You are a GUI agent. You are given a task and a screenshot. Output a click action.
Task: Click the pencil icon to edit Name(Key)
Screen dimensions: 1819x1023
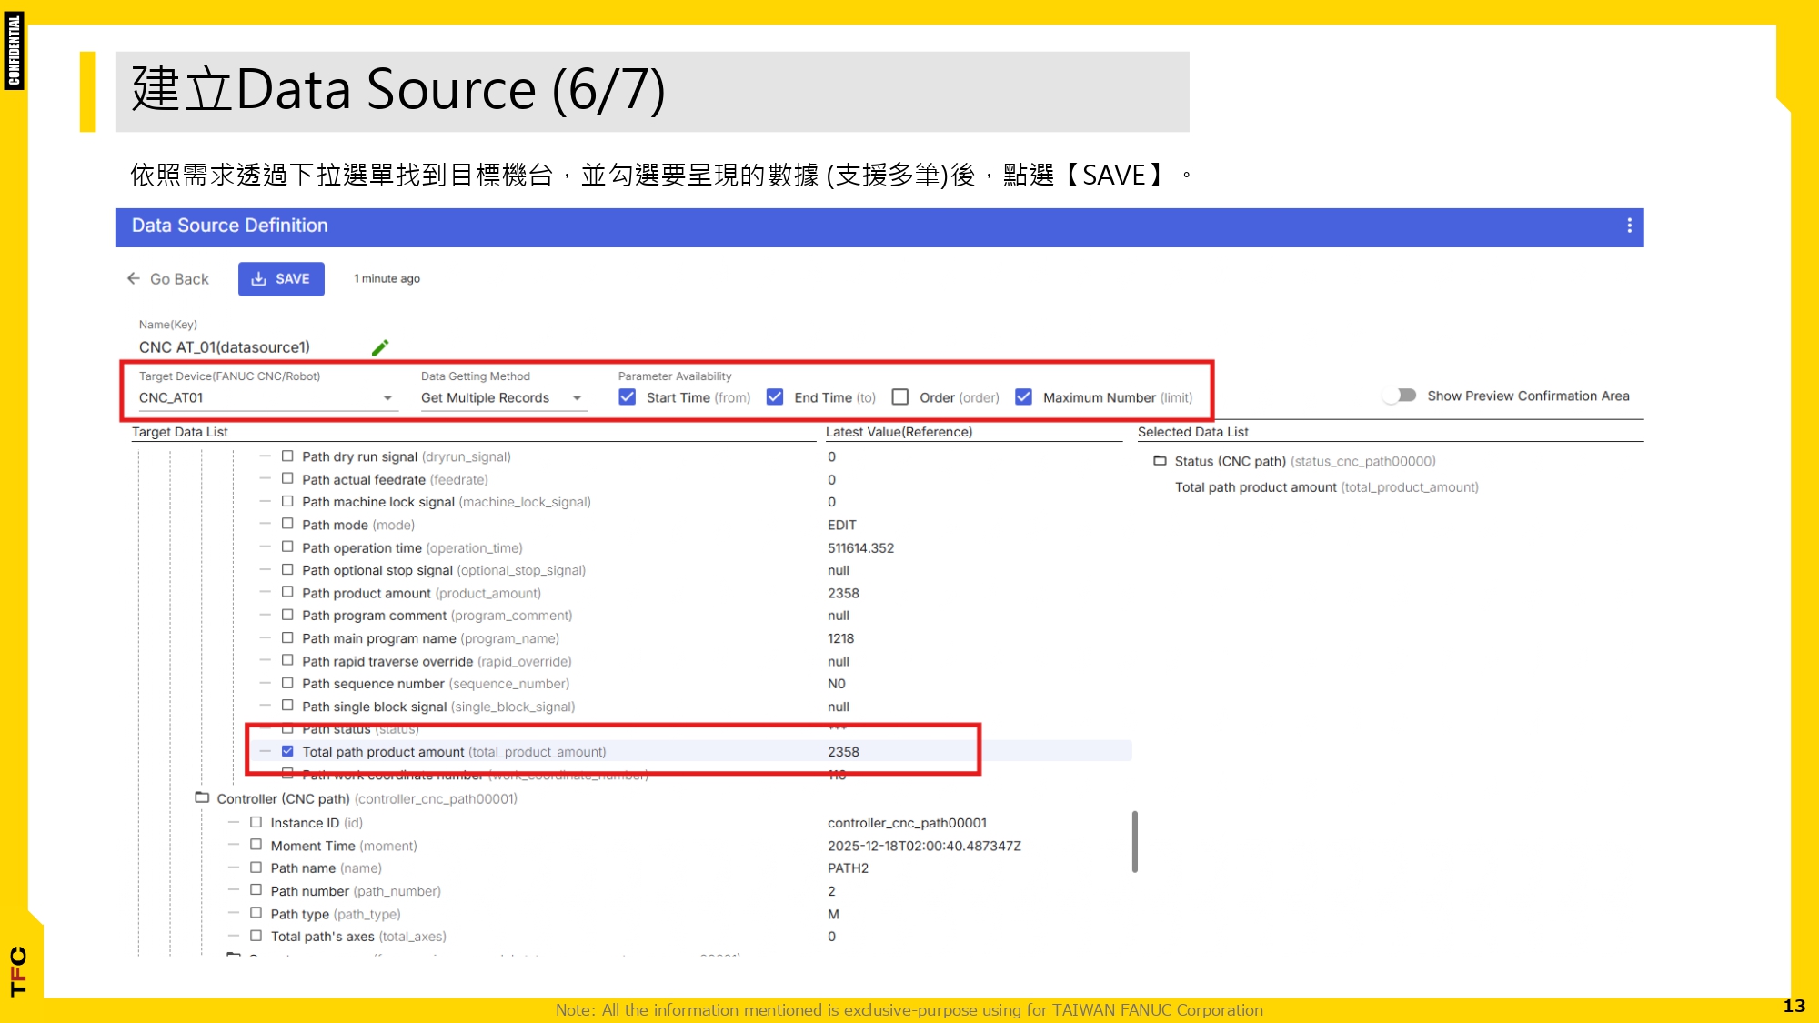point(380,346)
